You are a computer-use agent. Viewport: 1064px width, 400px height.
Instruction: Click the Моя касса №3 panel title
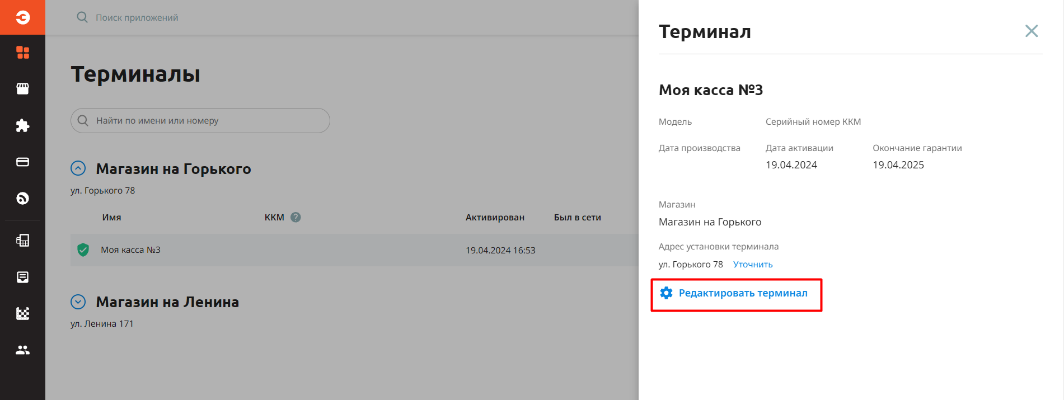point(711,90)
